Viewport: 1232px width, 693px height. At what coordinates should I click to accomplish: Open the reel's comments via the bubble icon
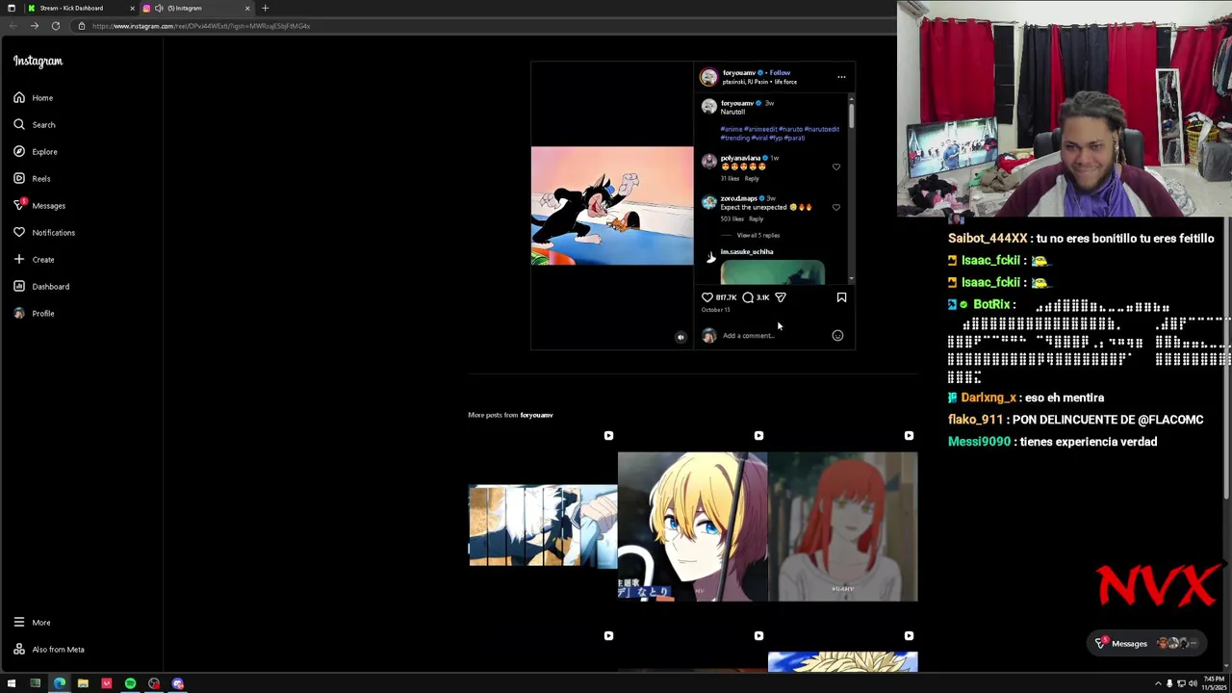tap(748, 297)
